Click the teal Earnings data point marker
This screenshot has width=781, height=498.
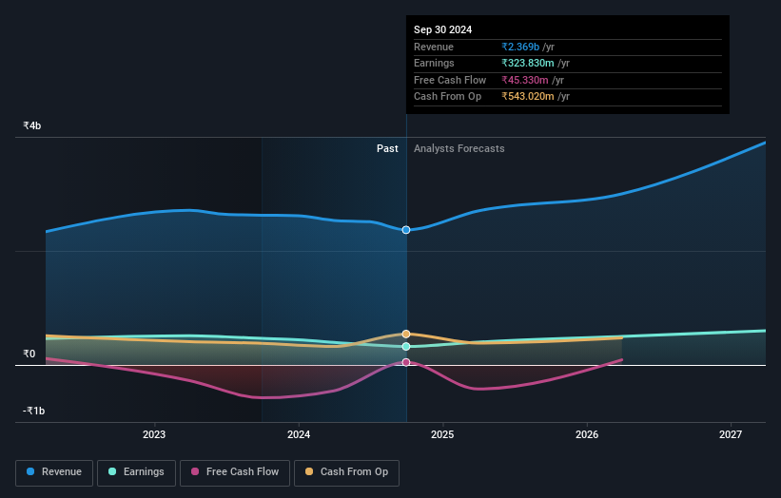406,346
